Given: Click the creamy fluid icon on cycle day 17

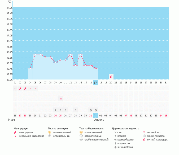Looking at the screenshot, I should click(x=96, y=110).
